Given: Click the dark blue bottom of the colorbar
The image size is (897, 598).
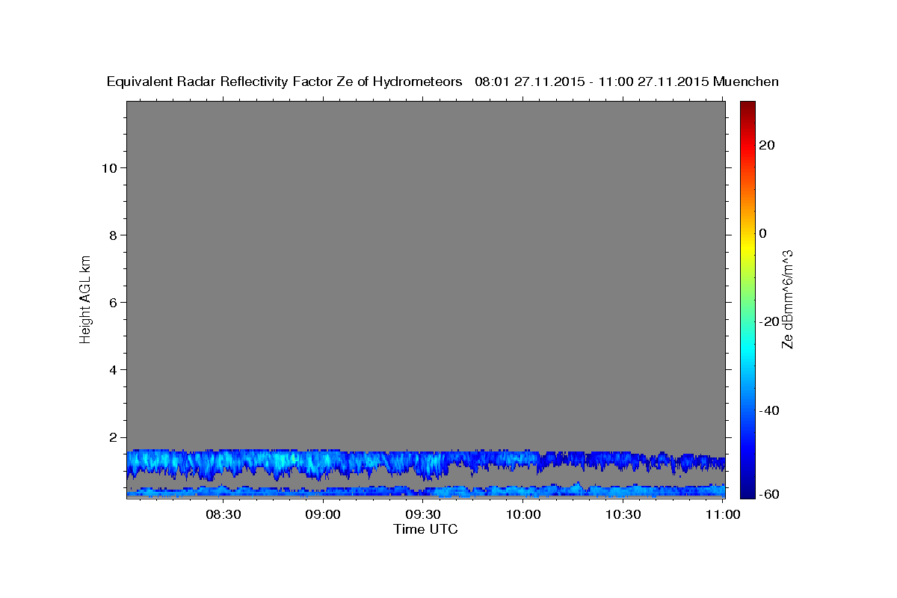Looking at the screenshot, I should (x=747, y=490).
